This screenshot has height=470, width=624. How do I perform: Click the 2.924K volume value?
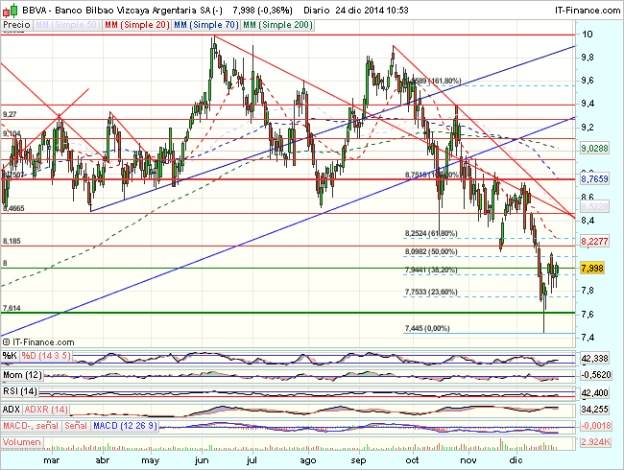596,442
